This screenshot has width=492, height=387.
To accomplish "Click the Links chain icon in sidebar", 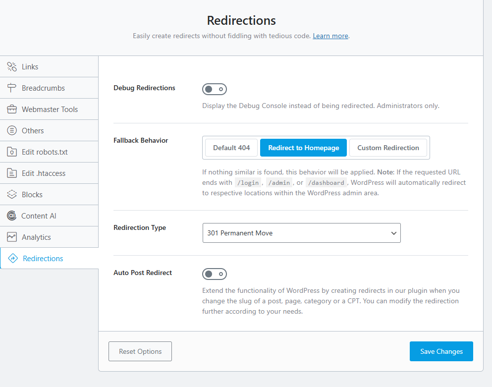I will [x=12, y=67].
